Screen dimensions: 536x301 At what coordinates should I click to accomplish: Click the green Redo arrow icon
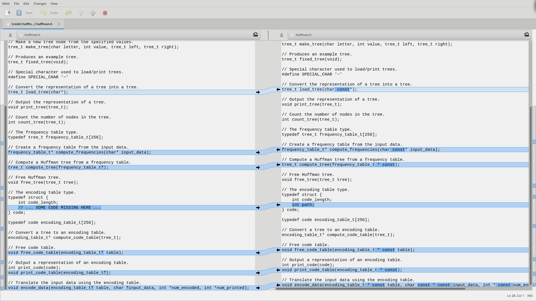pos(69,13)
